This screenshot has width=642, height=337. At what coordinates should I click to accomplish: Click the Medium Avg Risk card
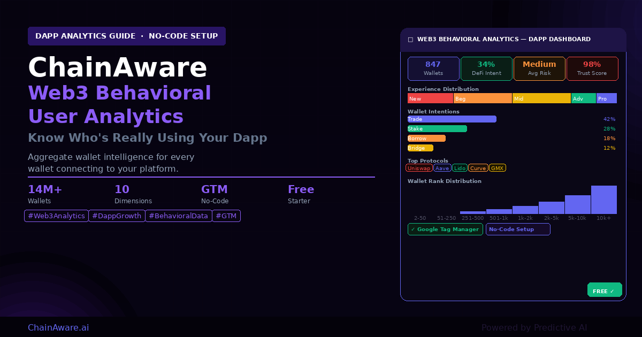pos(539,68)
